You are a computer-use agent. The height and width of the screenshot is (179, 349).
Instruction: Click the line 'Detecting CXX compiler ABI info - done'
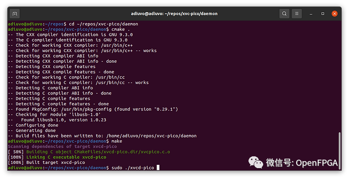[62, 61]
